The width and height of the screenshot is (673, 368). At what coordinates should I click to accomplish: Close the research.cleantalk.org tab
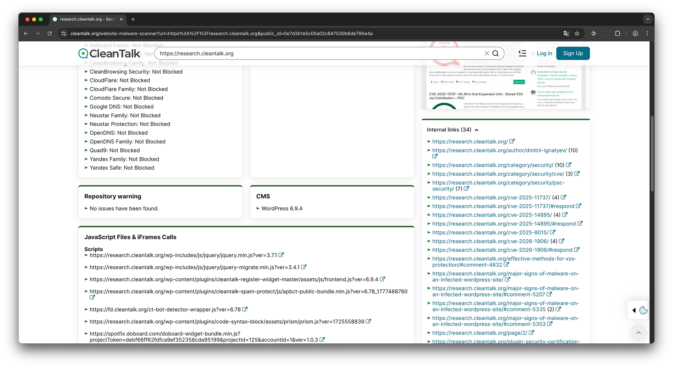pos(121,19)
